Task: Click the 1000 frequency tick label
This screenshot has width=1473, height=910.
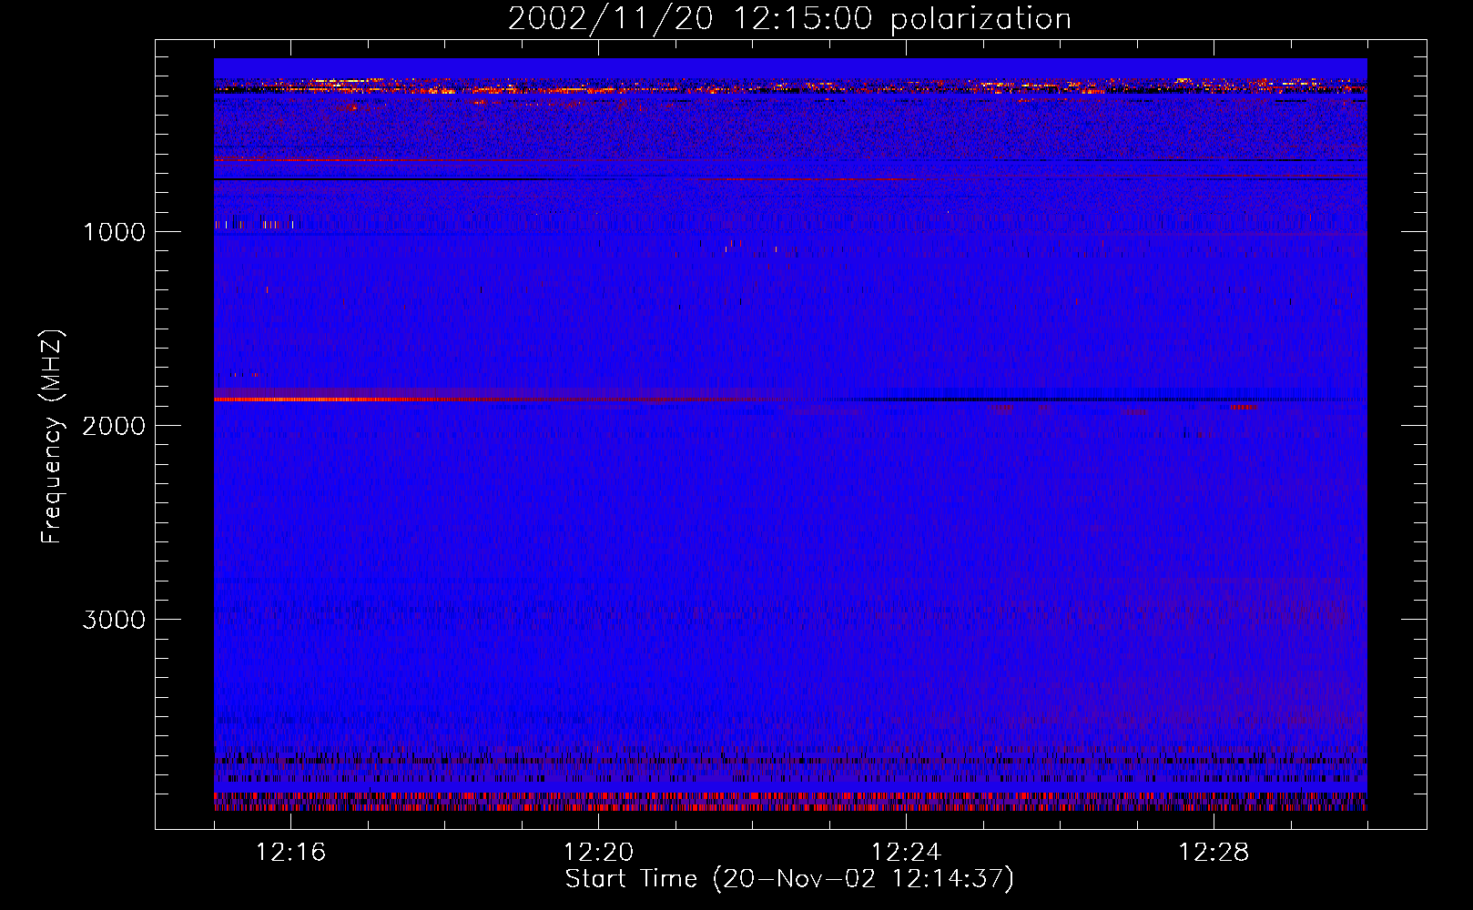Action: (x=115, y=232)
